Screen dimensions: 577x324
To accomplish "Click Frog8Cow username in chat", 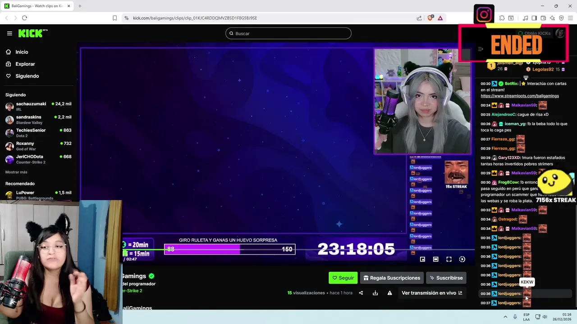I will pyautogui.click(x=508, y=182).
